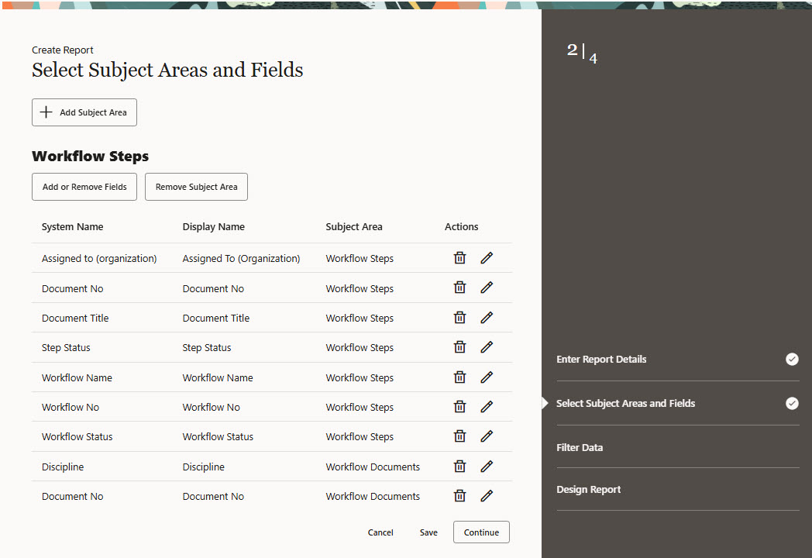Go to Enter Report Details step
Viewport: 812px width, 558px height.
coord(601,359)
